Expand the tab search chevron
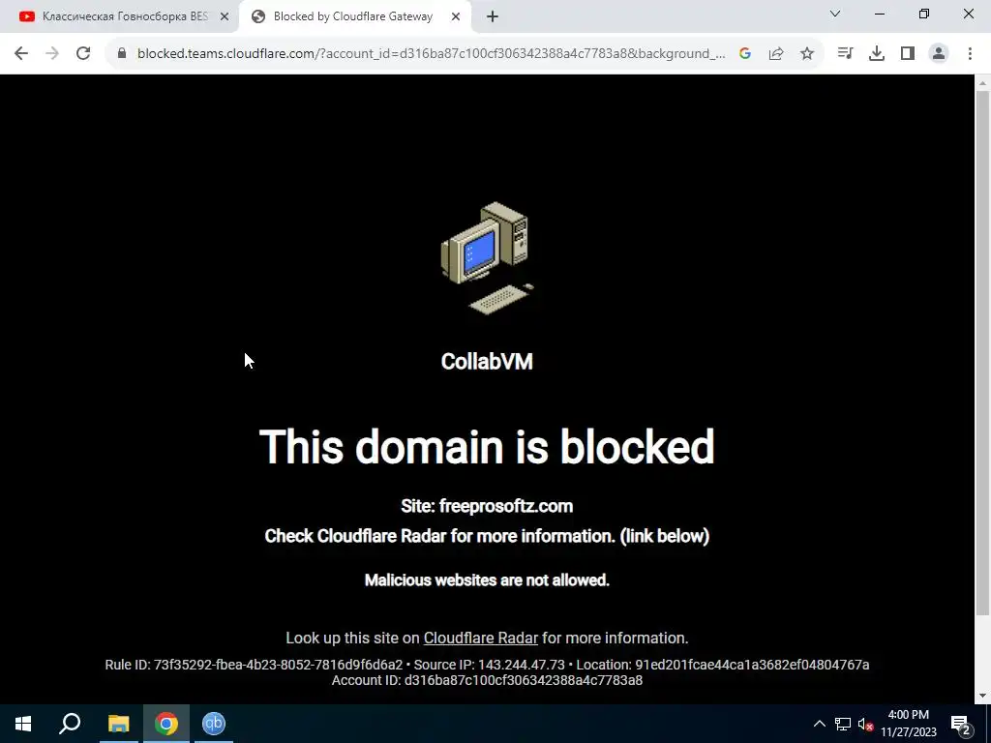Screen dimensions: 991x743 (835, 14)
